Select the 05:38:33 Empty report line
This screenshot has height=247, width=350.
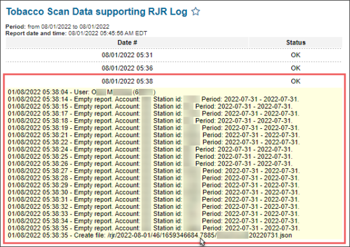pyautogui.click(x=153, y=213)
